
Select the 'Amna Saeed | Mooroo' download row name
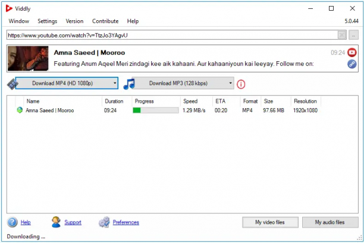click(x=50, y=111)
